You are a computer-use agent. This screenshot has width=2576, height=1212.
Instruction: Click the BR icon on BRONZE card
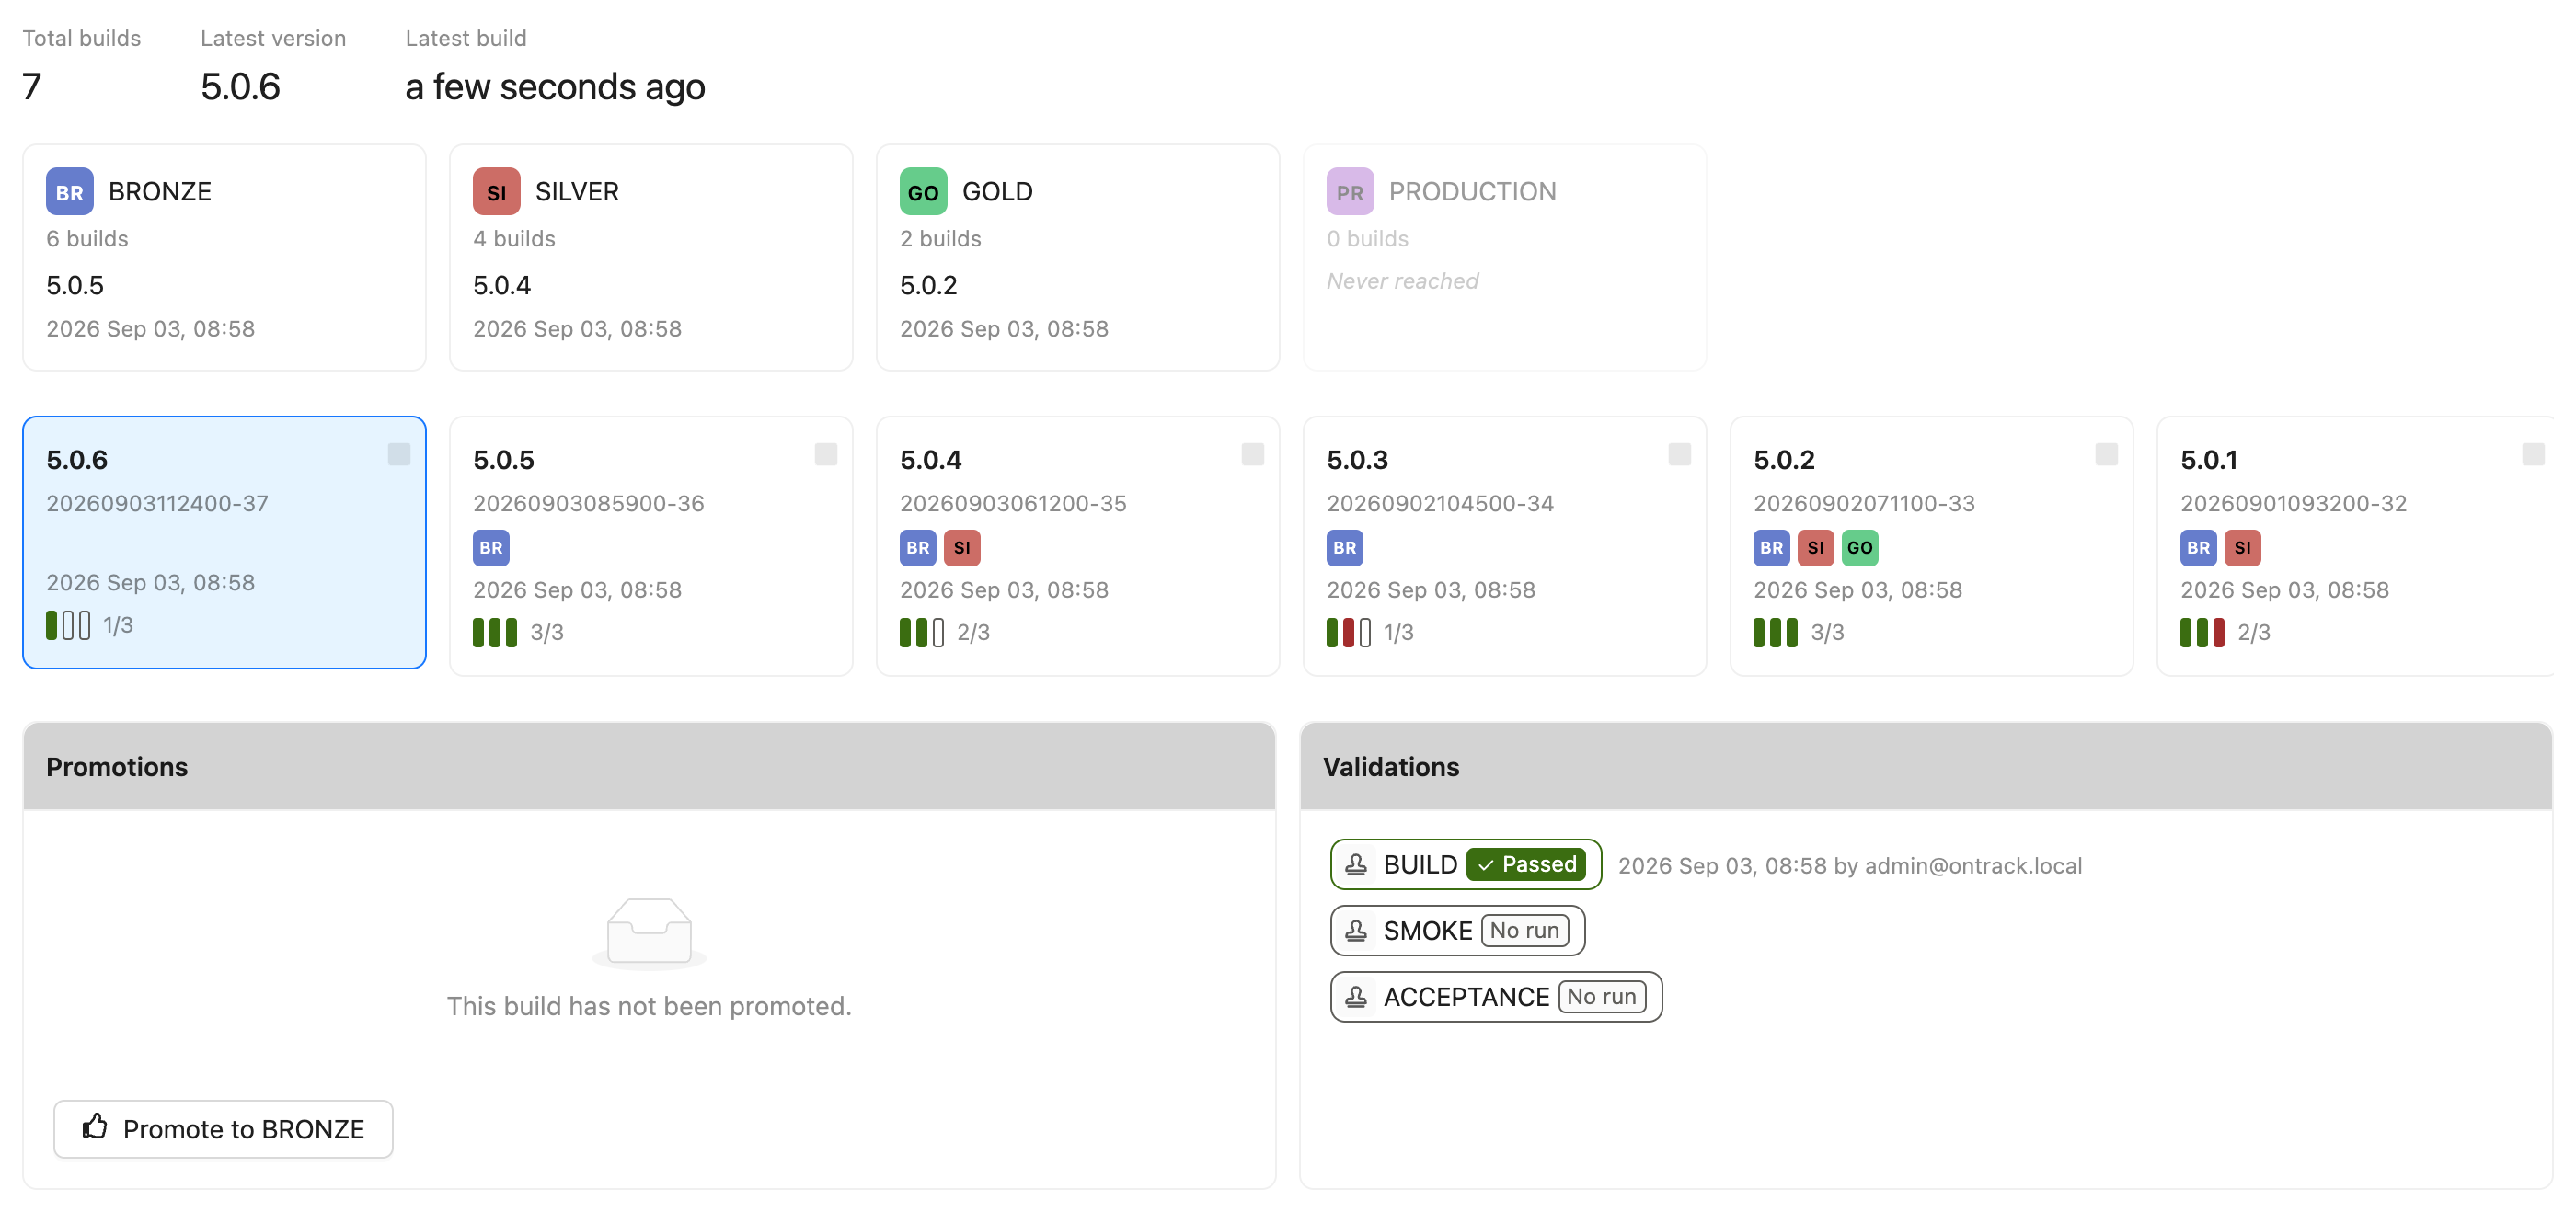pos(69,192)
